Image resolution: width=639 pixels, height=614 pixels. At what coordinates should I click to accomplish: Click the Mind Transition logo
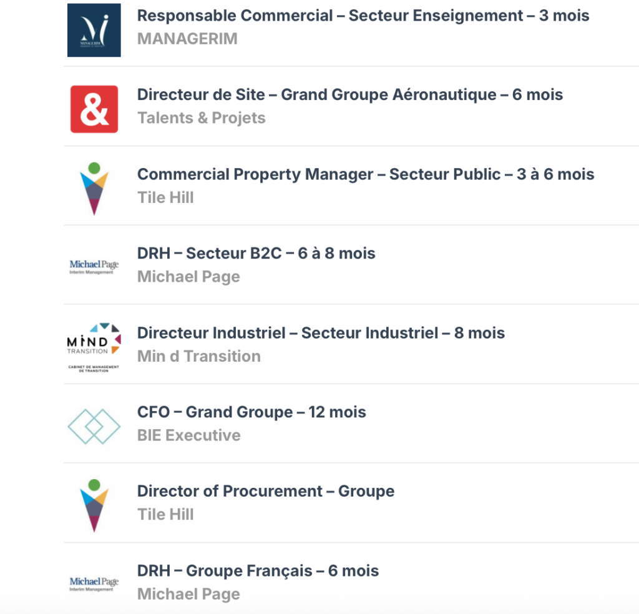point(94,347)
